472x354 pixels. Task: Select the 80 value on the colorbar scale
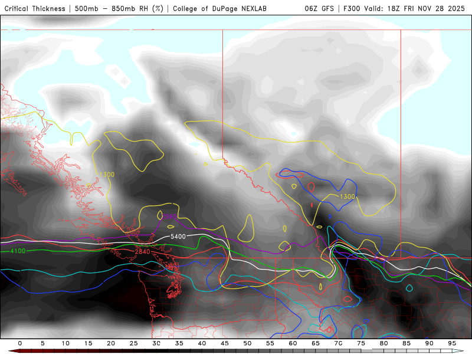384,343
